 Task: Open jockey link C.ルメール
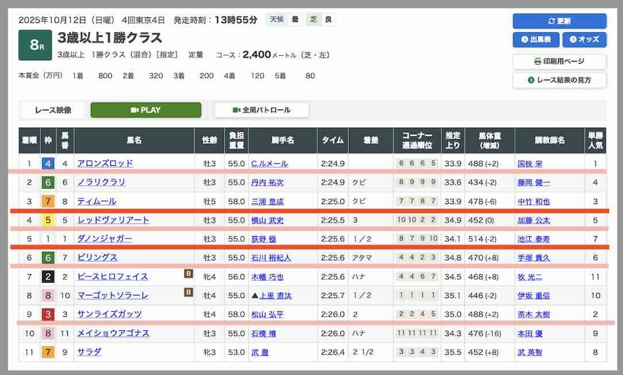(x=270, y=163)
